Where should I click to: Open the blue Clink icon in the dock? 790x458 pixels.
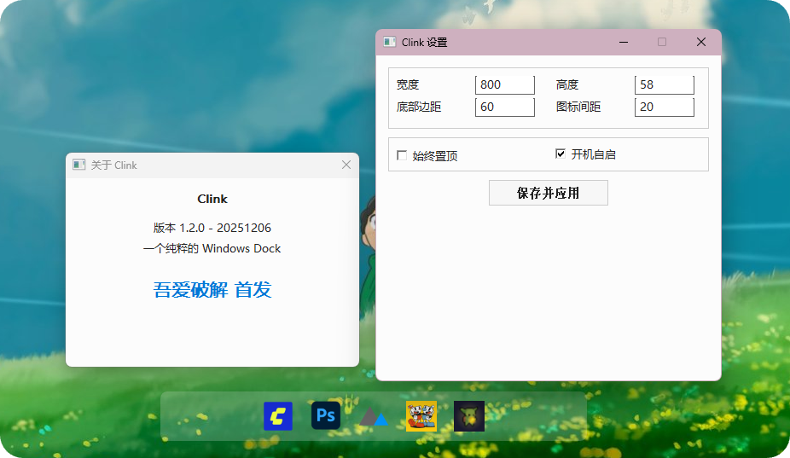(x=278, y=416)
